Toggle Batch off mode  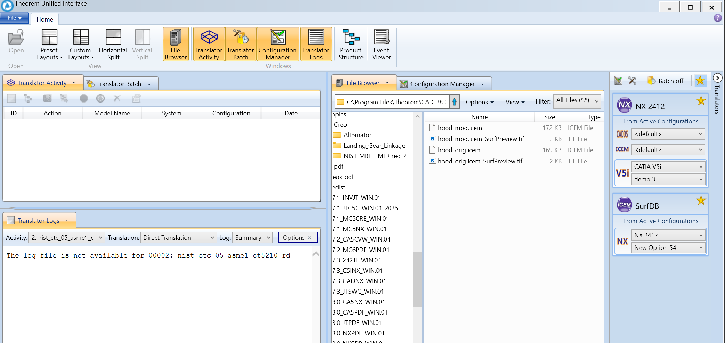coord(666,81)
